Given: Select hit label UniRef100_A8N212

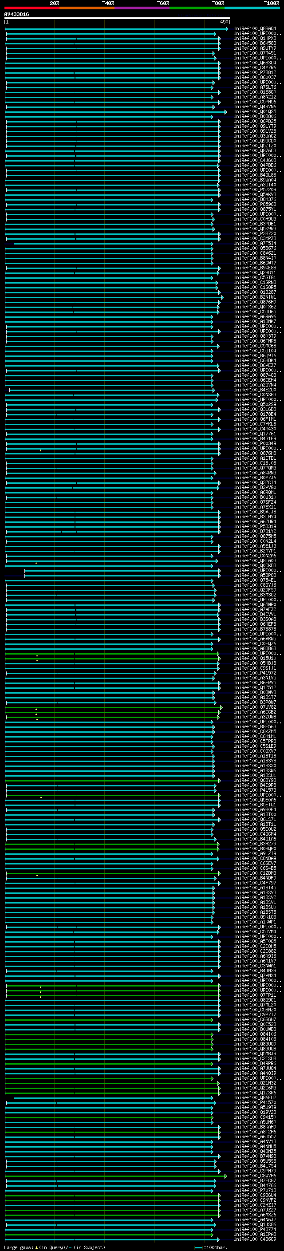Looking at the screenshot, I should point(255,97).
